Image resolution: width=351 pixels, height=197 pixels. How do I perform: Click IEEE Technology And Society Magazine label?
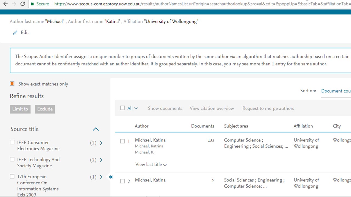(38, 163)
